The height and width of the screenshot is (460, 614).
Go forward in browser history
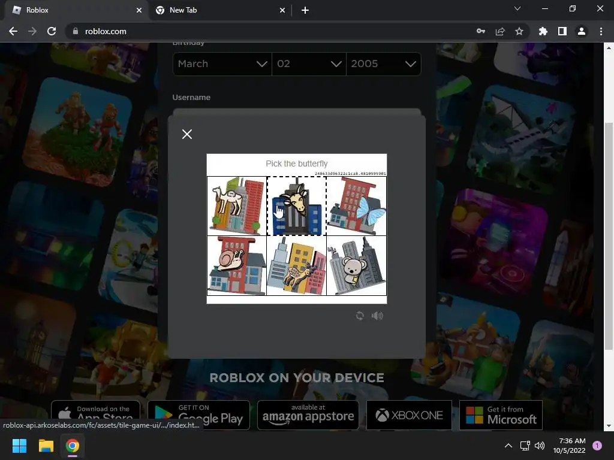point(32,31)
